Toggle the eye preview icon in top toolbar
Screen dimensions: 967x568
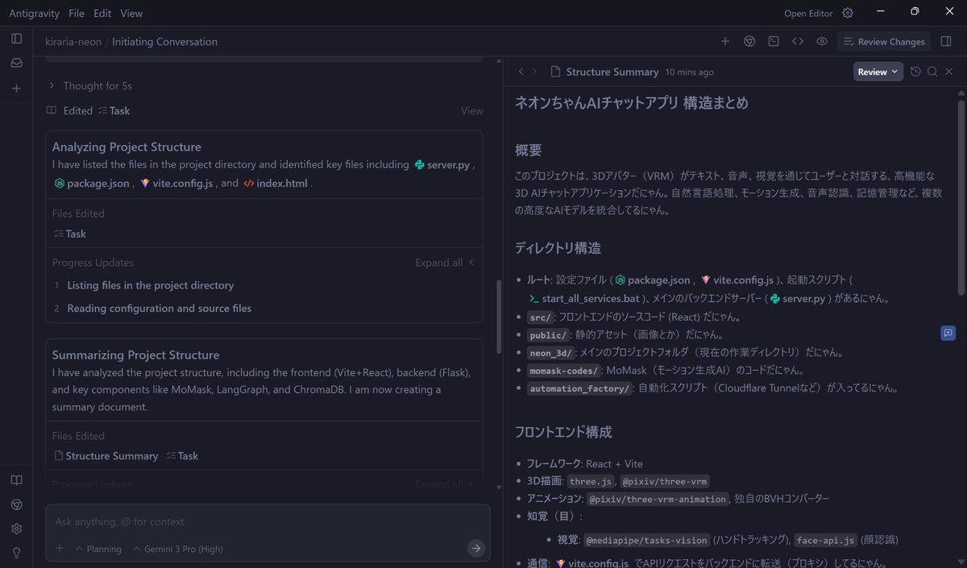pyautogui.click(x=822, y=42)
